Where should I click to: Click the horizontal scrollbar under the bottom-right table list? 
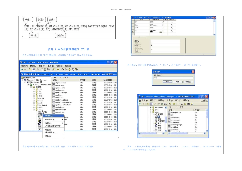(x=187, y=133)
